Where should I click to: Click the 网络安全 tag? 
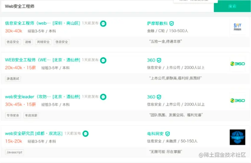[43, 42]
